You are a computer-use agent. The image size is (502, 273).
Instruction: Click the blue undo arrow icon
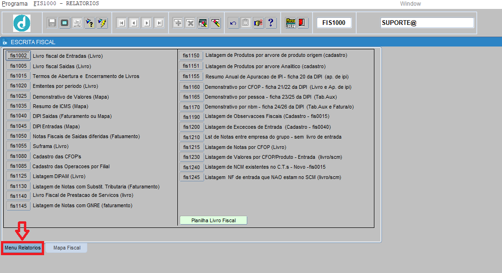pyautogui.click(x=233, y=23)
